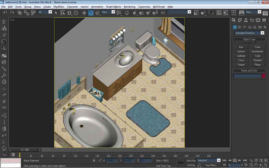
Task: Click the Select Object arrow tool
Action: 56,13
